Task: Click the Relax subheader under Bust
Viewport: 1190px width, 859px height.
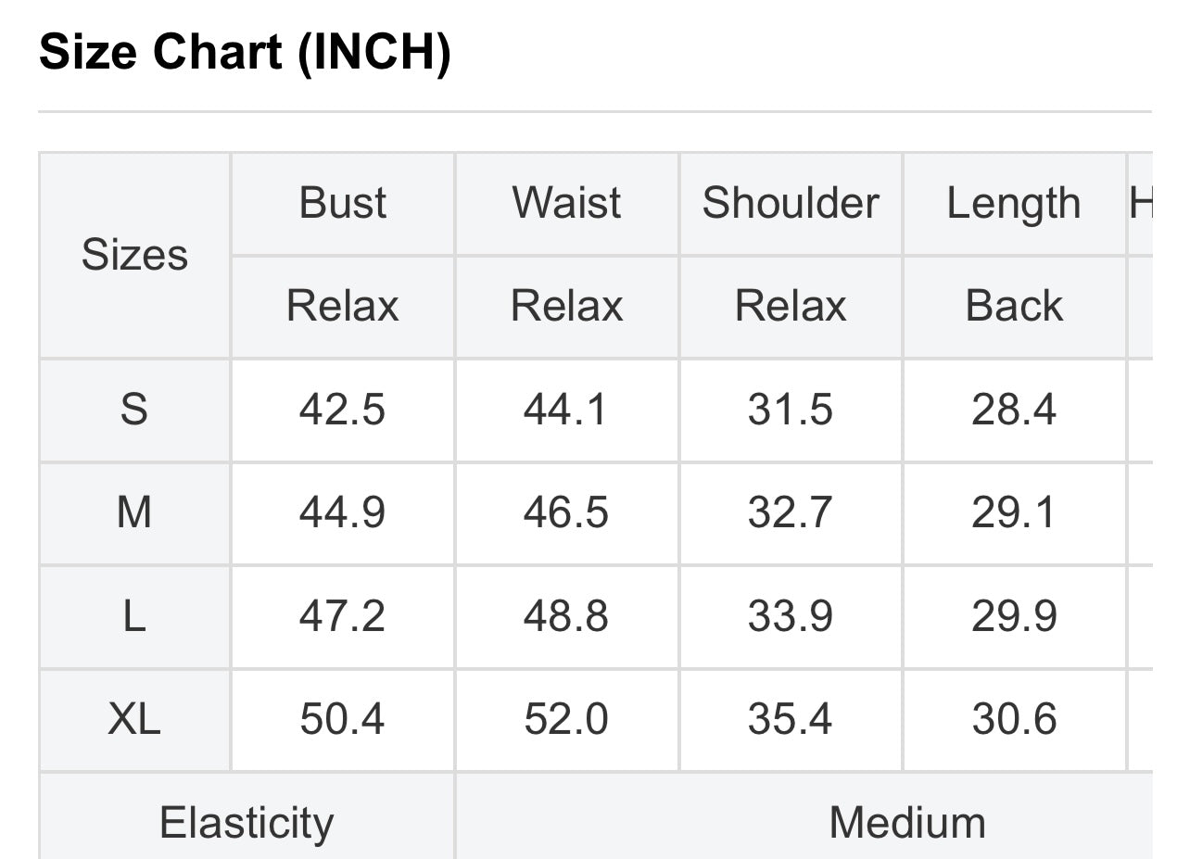Action: click(x=342, y=306)
